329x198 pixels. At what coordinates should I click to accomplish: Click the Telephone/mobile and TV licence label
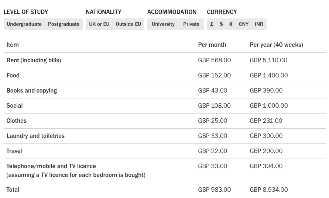pos(51,166)
